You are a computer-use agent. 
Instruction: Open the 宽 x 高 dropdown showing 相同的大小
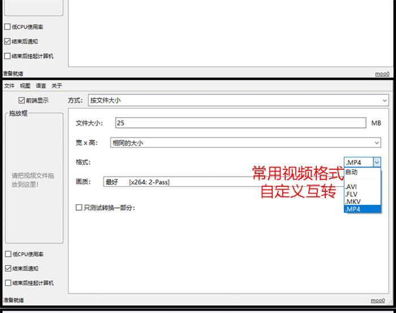tap(246, 143)
